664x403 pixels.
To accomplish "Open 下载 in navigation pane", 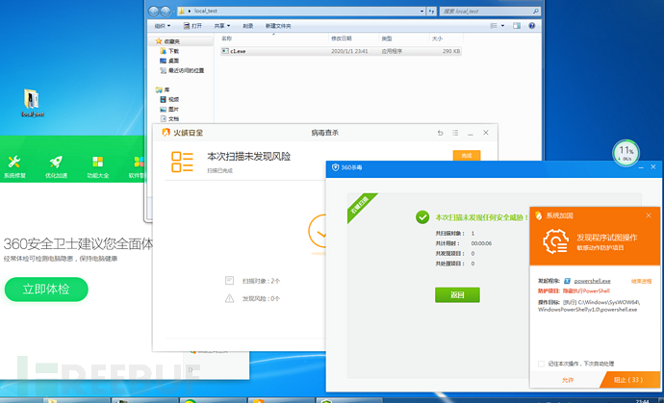I will click(x=169, y=51).
